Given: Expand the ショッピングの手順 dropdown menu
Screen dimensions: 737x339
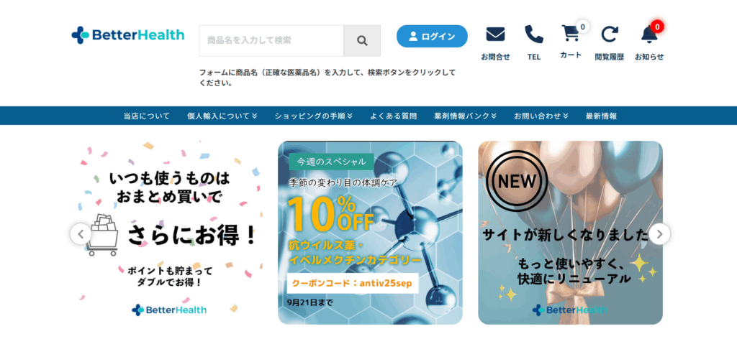Looking at the screenshot, I should 314,116.
